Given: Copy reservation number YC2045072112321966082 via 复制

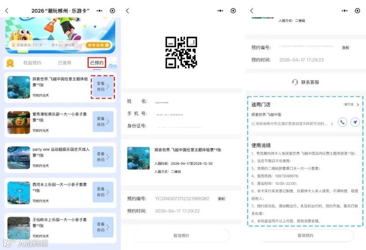Looking at the screenshot, I should tap(221, 199).
